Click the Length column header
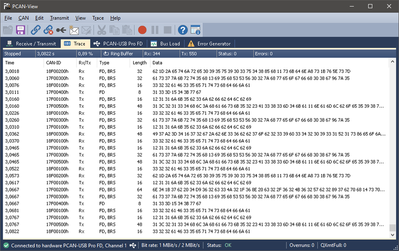 pos(139,63)
